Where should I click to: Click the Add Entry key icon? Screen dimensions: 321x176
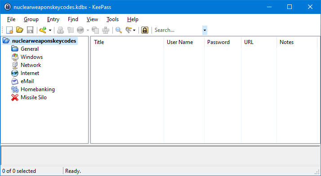pyautogui.click(x=43, y=30)
